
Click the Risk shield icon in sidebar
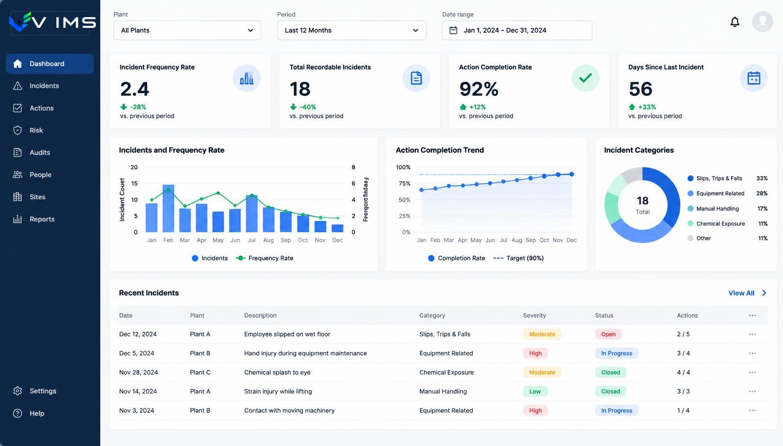[x=18, y=130]
